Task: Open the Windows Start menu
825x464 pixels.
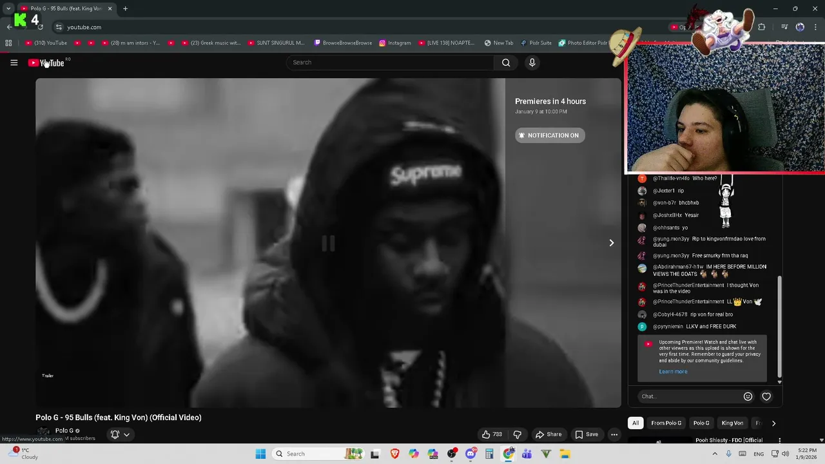Action: (260, 454)
